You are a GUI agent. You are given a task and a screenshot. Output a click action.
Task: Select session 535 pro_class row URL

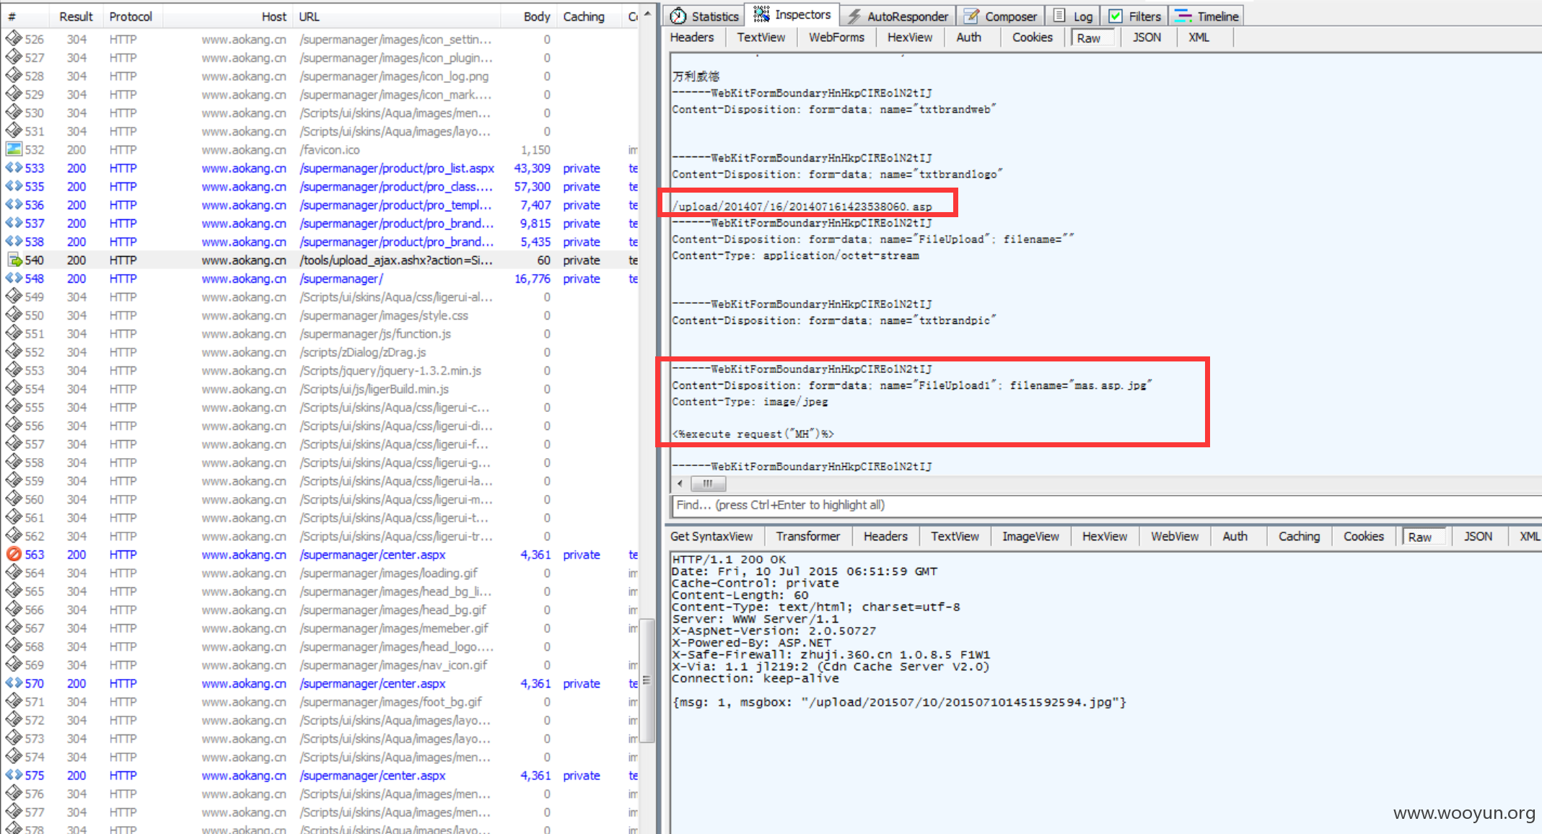(x=395, y=187)
